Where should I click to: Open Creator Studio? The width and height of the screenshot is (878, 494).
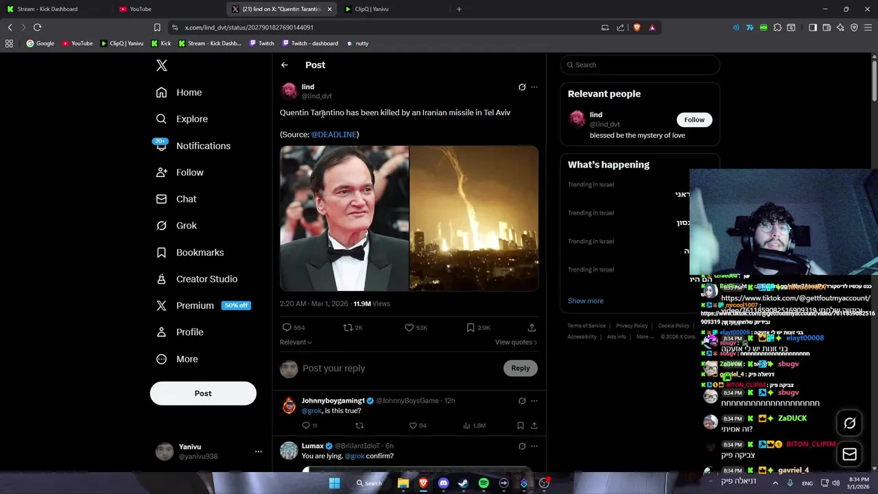click(x=197, y=279)
